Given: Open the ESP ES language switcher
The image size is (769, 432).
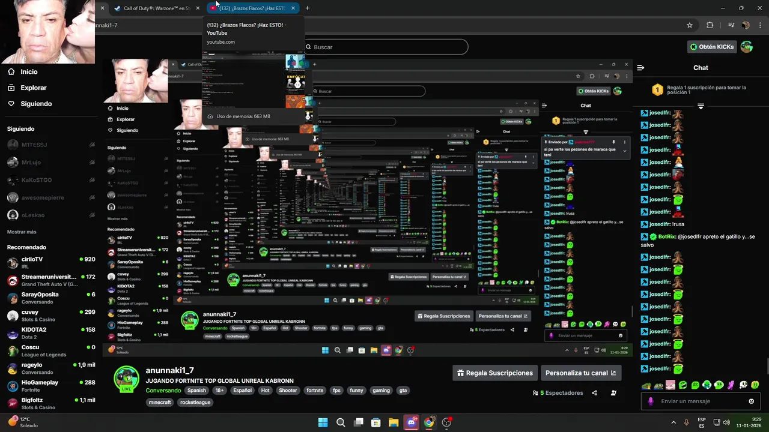Looking at the screenshot, I should [702, 422].
